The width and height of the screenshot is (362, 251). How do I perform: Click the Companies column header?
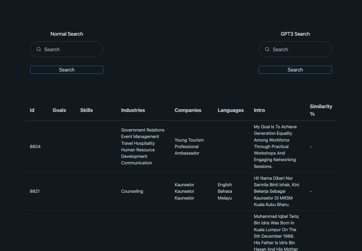188,110
